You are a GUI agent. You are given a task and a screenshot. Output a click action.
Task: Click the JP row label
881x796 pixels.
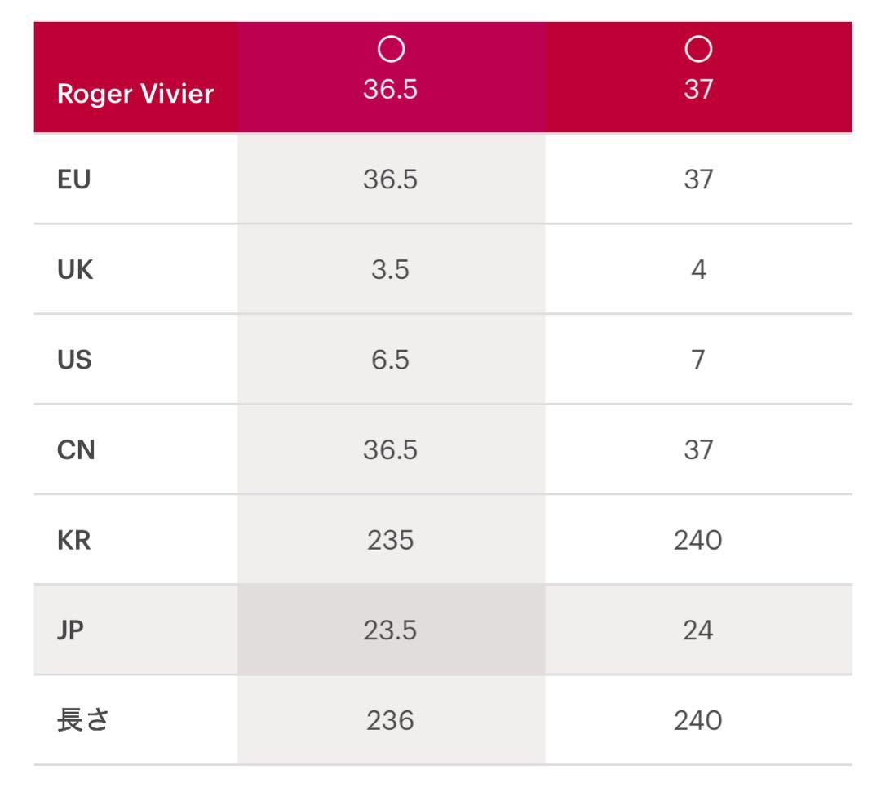click(x=71, y=630)
